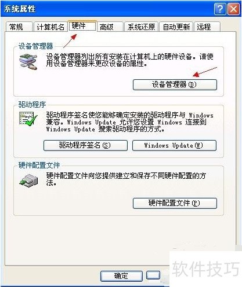Open the 系统还原 tab
This screenshot has width=242, height=287.
pyautogui.click(x=141, y=27)
